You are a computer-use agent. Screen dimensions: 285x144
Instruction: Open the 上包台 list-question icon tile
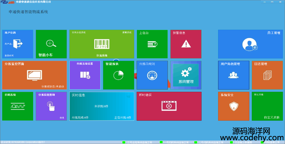[152, 44]
